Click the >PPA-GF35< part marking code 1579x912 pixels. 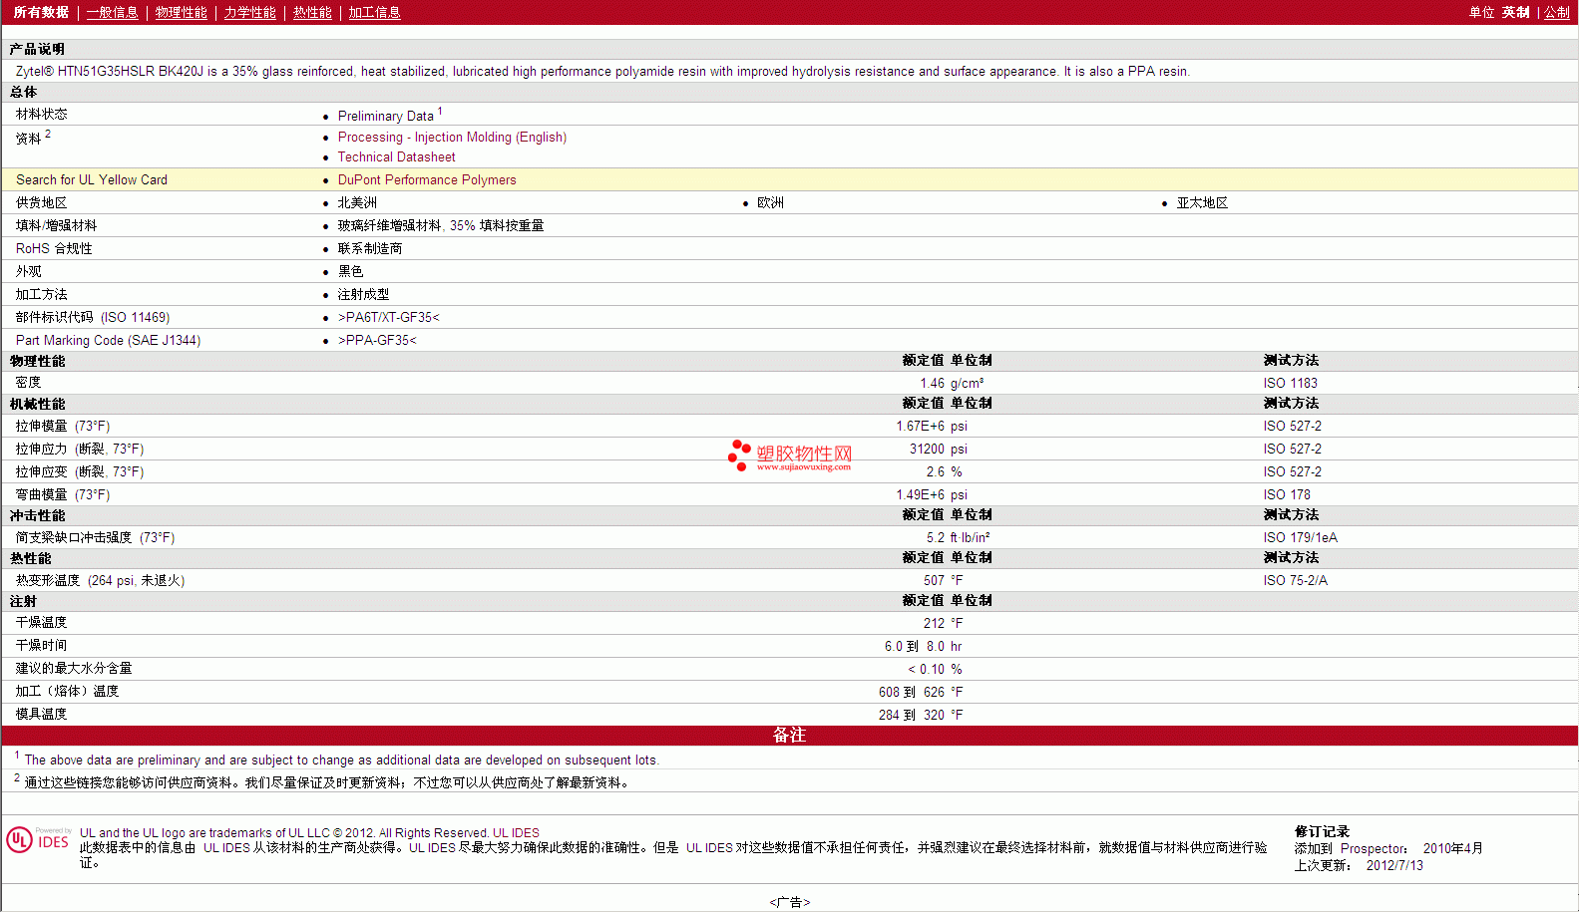[x=377, y=341]
